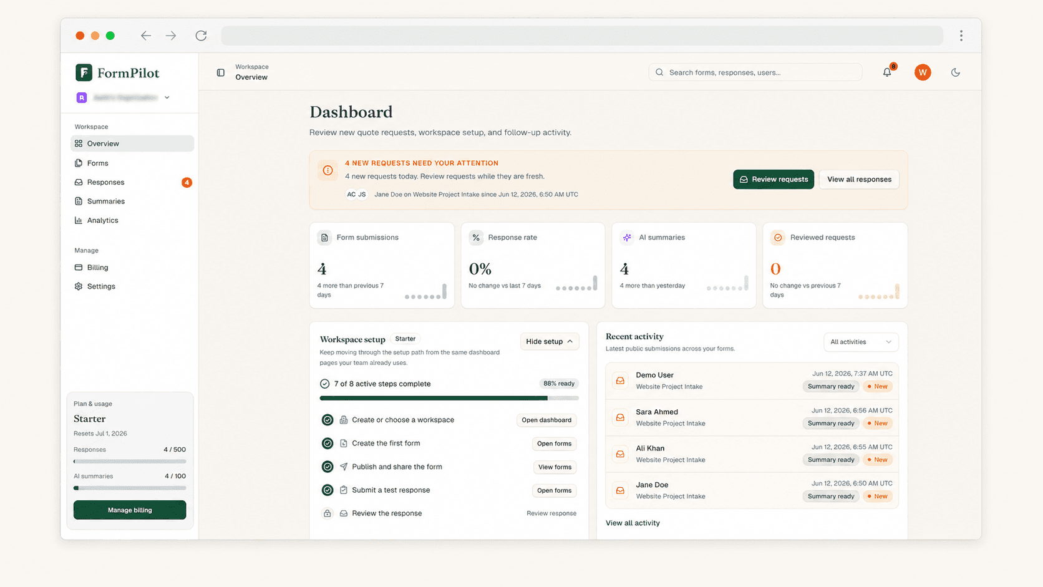
Task: Click the Reviewed requests check icon
Action: click(x=778, y=238)
